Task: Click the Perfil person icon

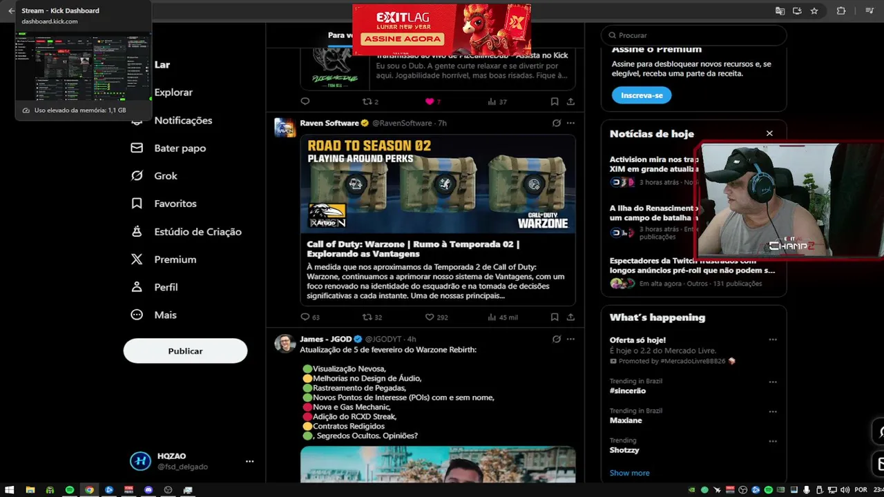Action: pos(137,287)
